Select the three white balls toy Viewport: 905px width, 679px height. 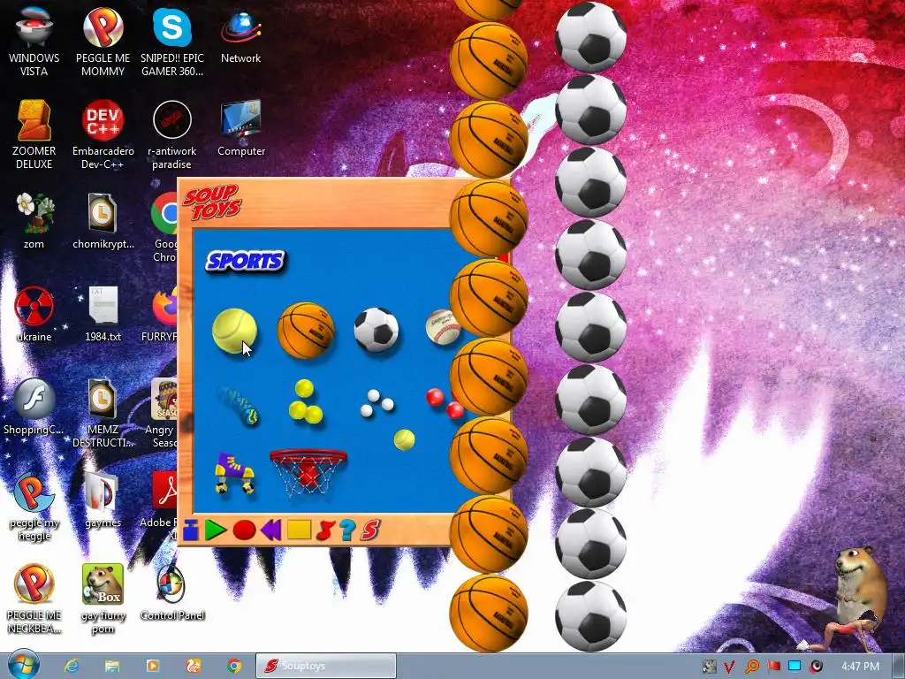[x=376, y=402]
